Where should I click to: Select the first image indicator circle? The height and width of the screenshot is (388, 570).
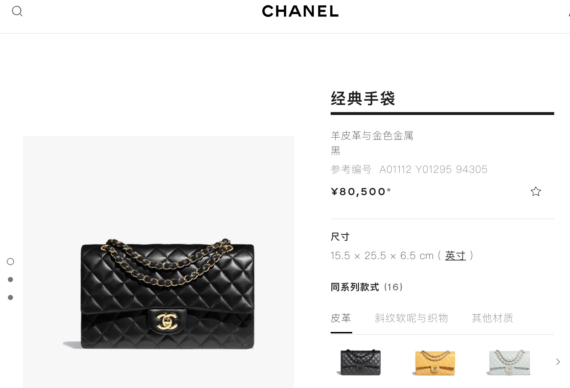click(10, 262)
